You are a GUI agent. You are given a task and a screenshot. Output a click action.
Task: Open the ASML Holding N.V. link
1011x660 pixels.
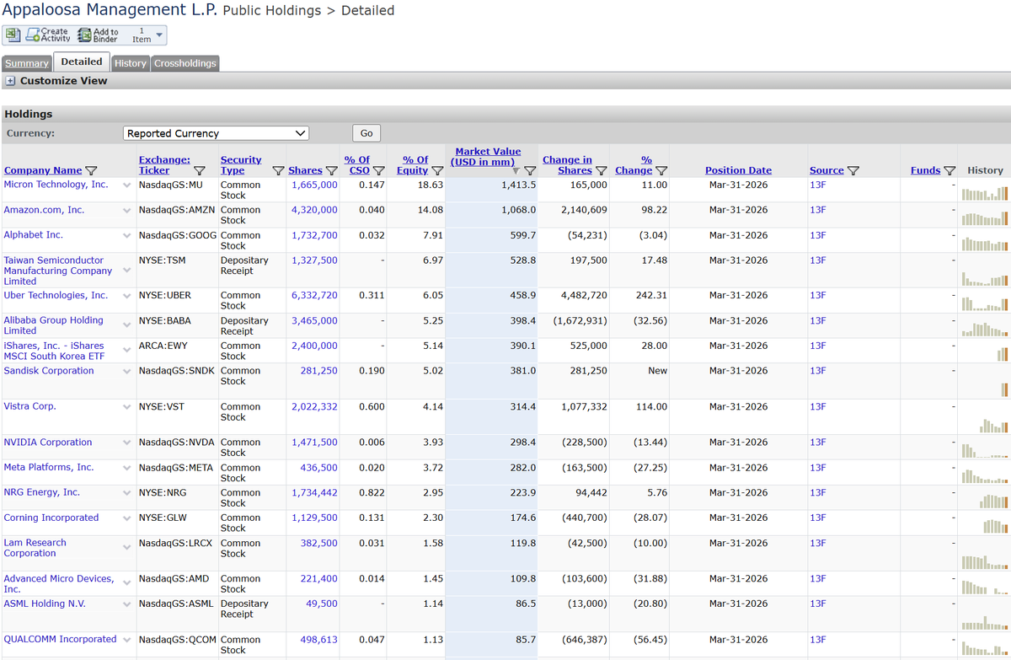(x=45, y=604)
